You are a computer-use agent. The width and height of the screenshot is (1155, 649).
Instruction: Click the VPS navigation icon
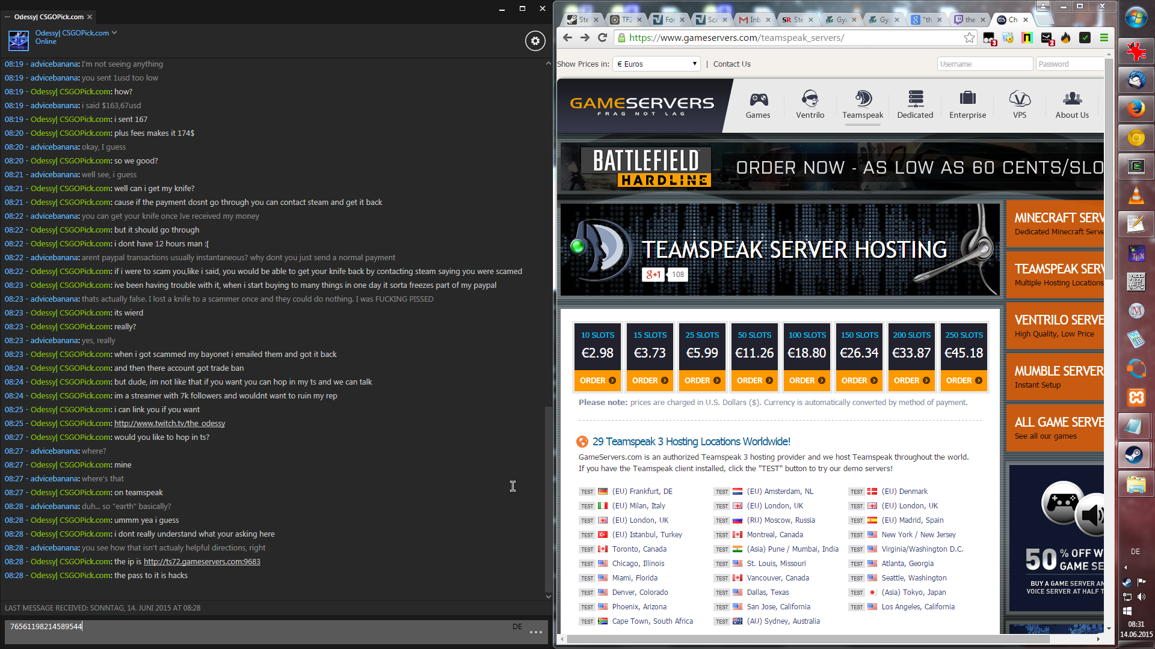(1019, 99)
